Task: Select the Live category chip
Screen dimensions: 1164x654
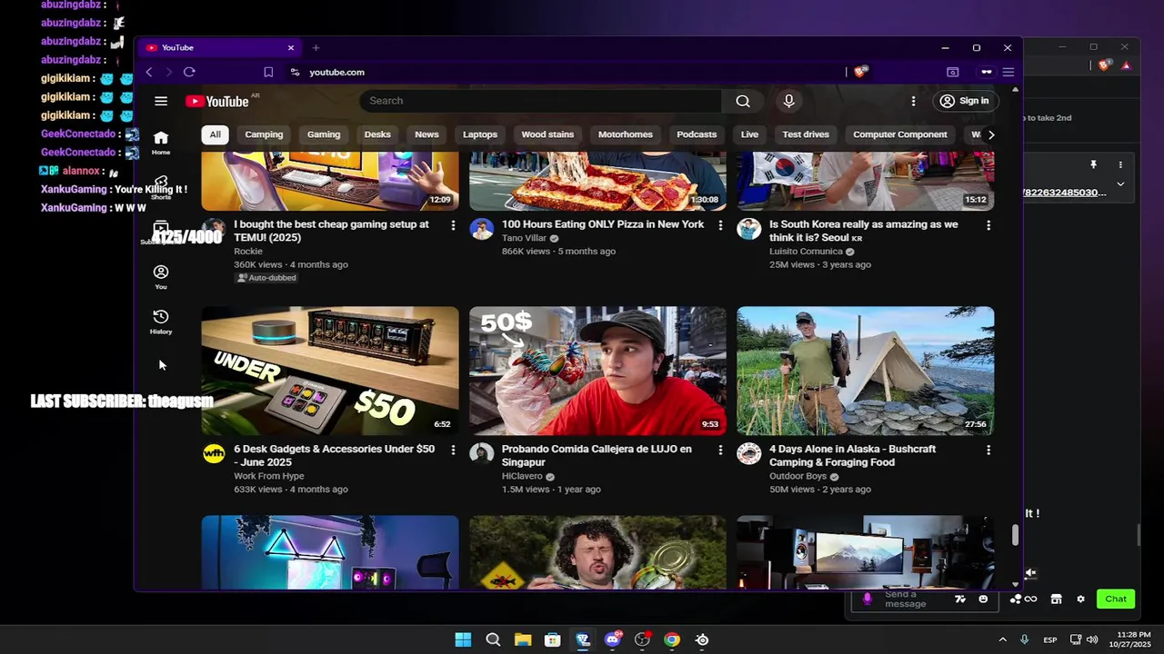Action: point(749,134)
